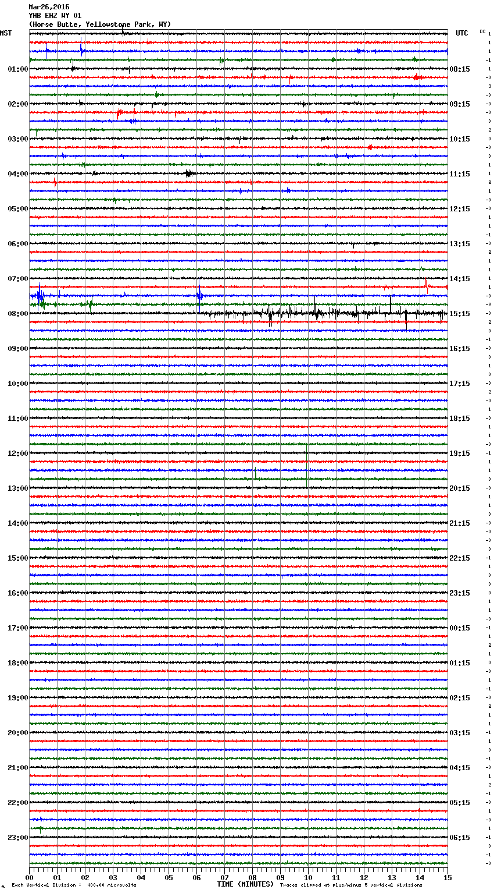Screen dimensions: 494x893
Task: Select the 04:00 MST row label
Action: (18, 174)
